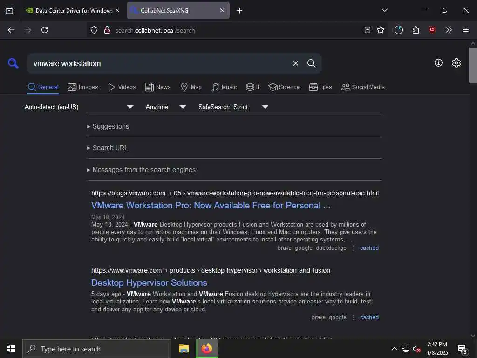This screenshot has width=477, height=358.
Task: Open the notification center icon
Action: 463,349
